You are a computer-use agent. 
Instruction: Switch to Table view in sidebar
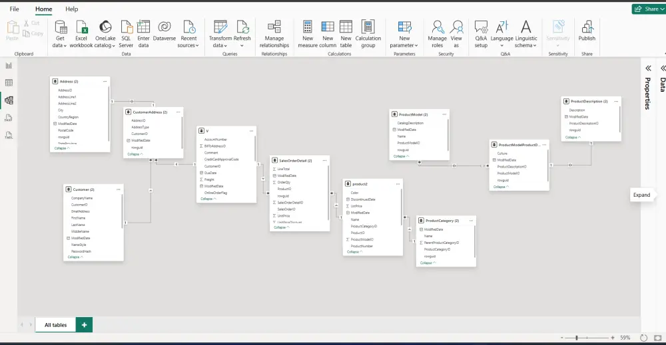click(9, 82)
